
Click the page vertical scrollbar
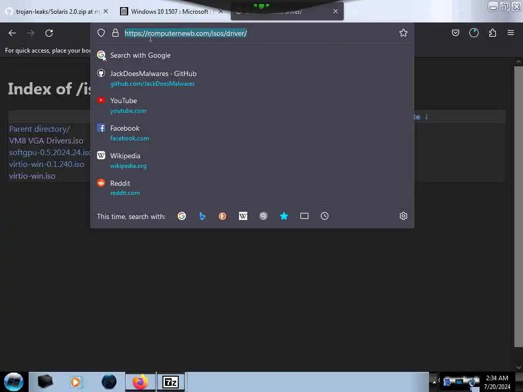518,207
